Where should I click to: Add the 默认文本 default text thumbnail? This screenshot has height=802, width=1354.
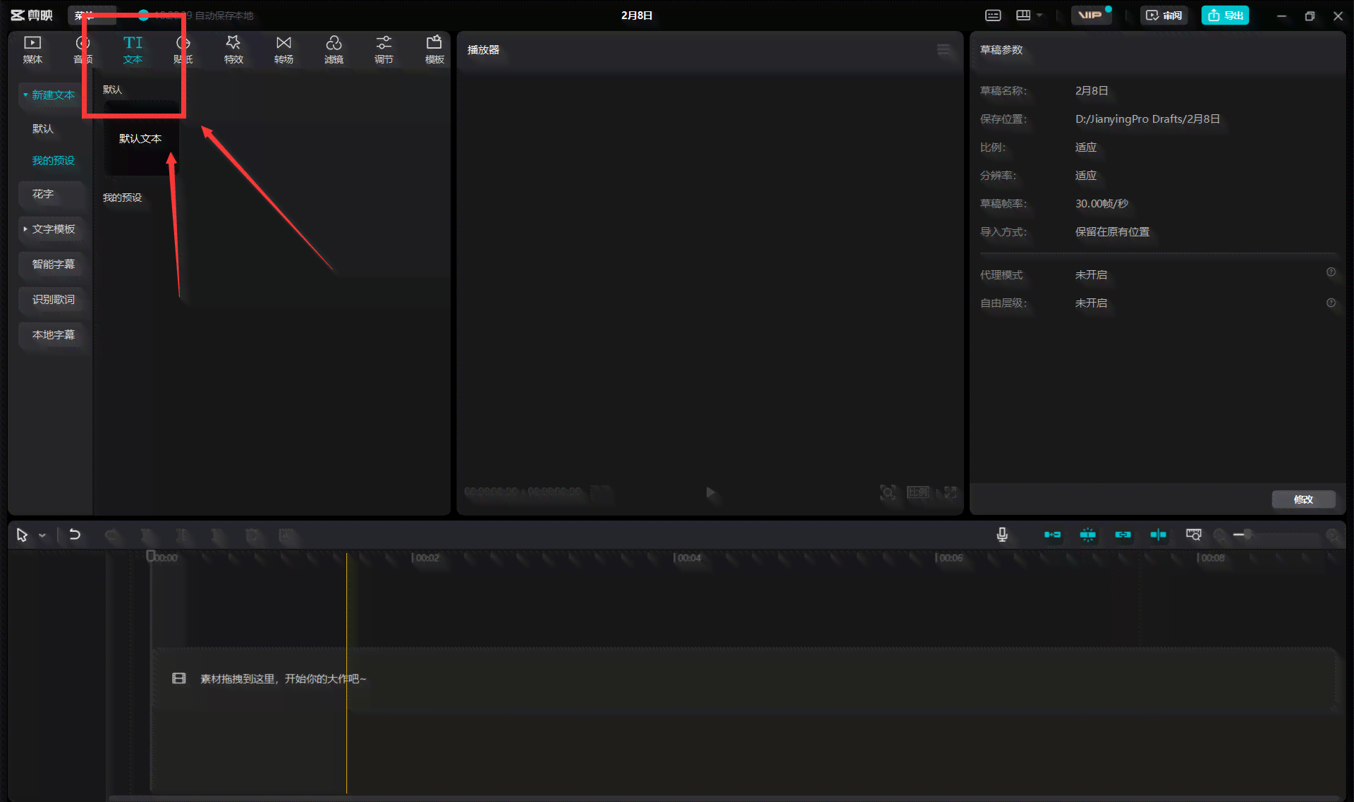coord(140,138)
